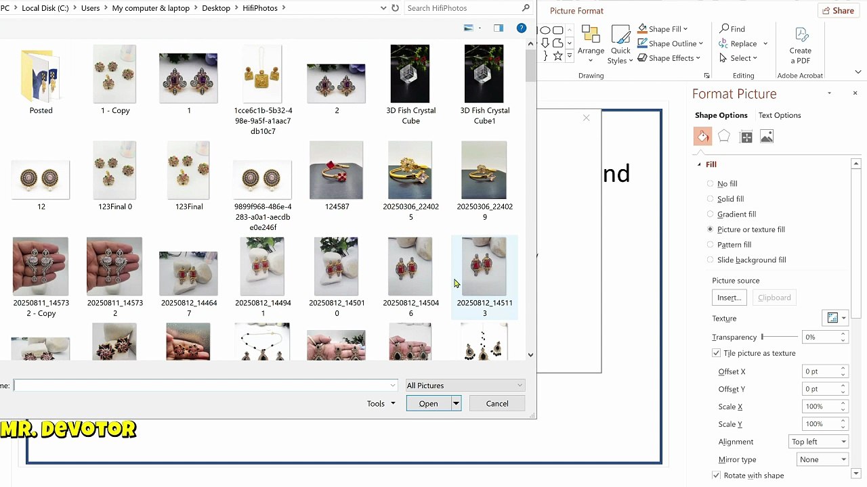Choose Pattern fill radio button

(710, 244)
